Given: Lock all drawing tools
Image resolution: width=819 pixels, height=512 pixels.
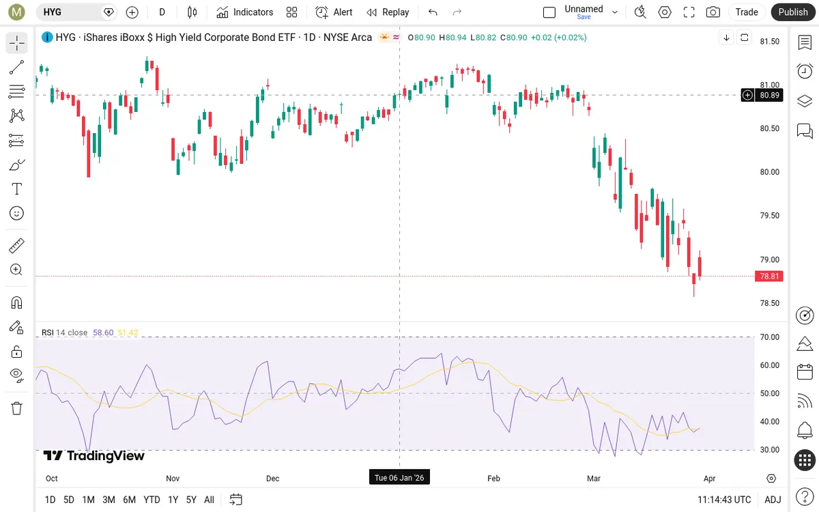Looking at the screenshot, I should coord(17,352).
